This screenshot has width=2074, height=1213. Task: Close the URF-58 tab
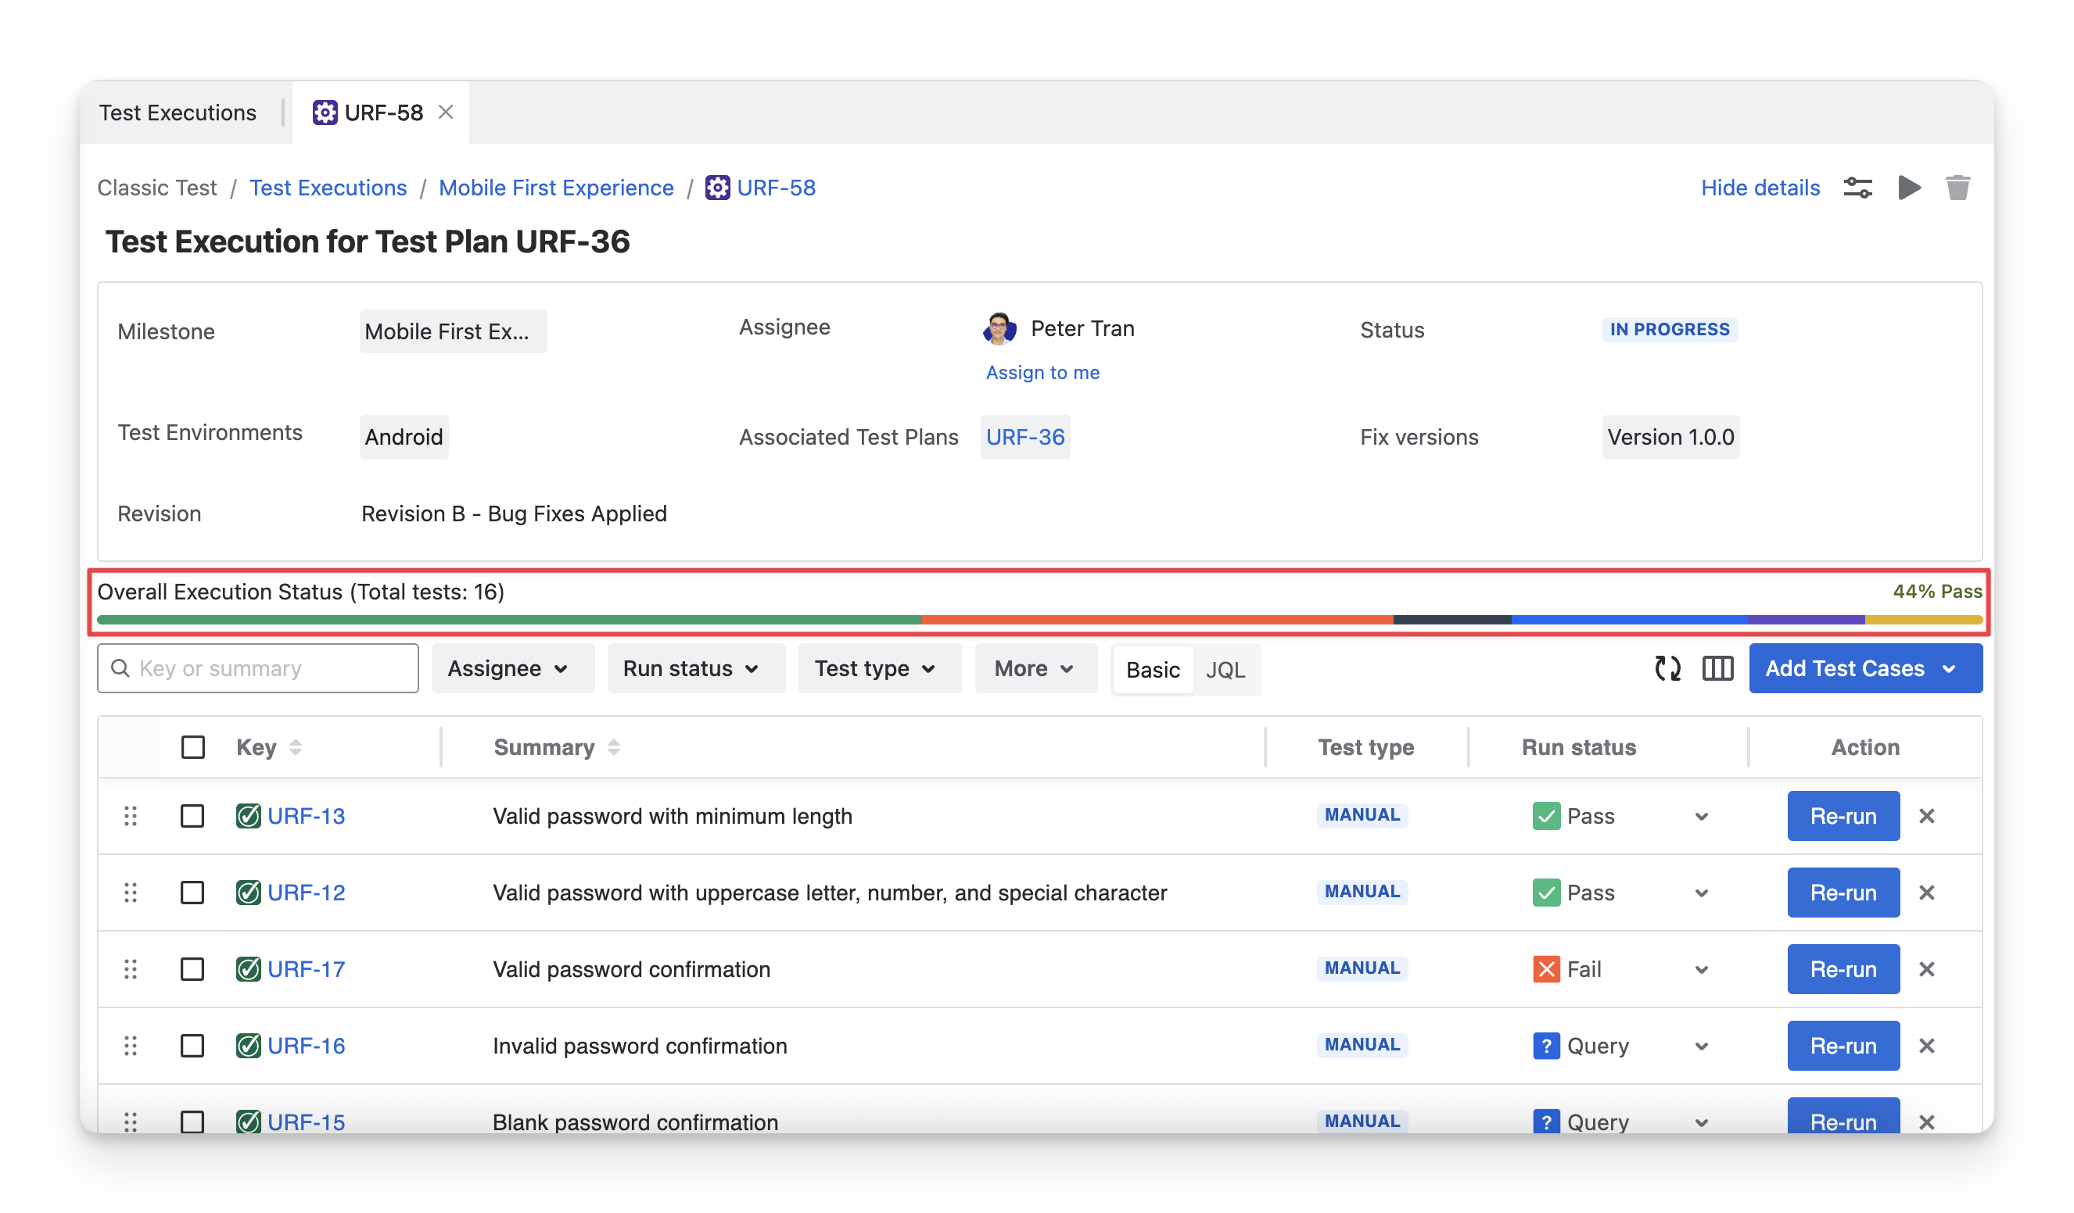point(445,112)
